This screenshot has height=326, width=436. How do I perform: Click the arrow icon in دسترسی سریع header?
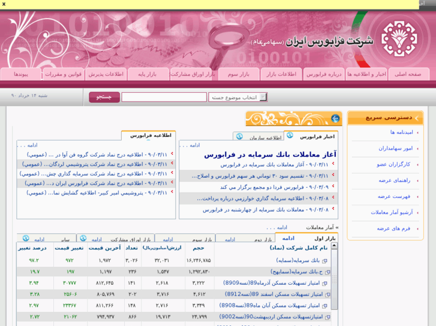click(x=417, y=118)
